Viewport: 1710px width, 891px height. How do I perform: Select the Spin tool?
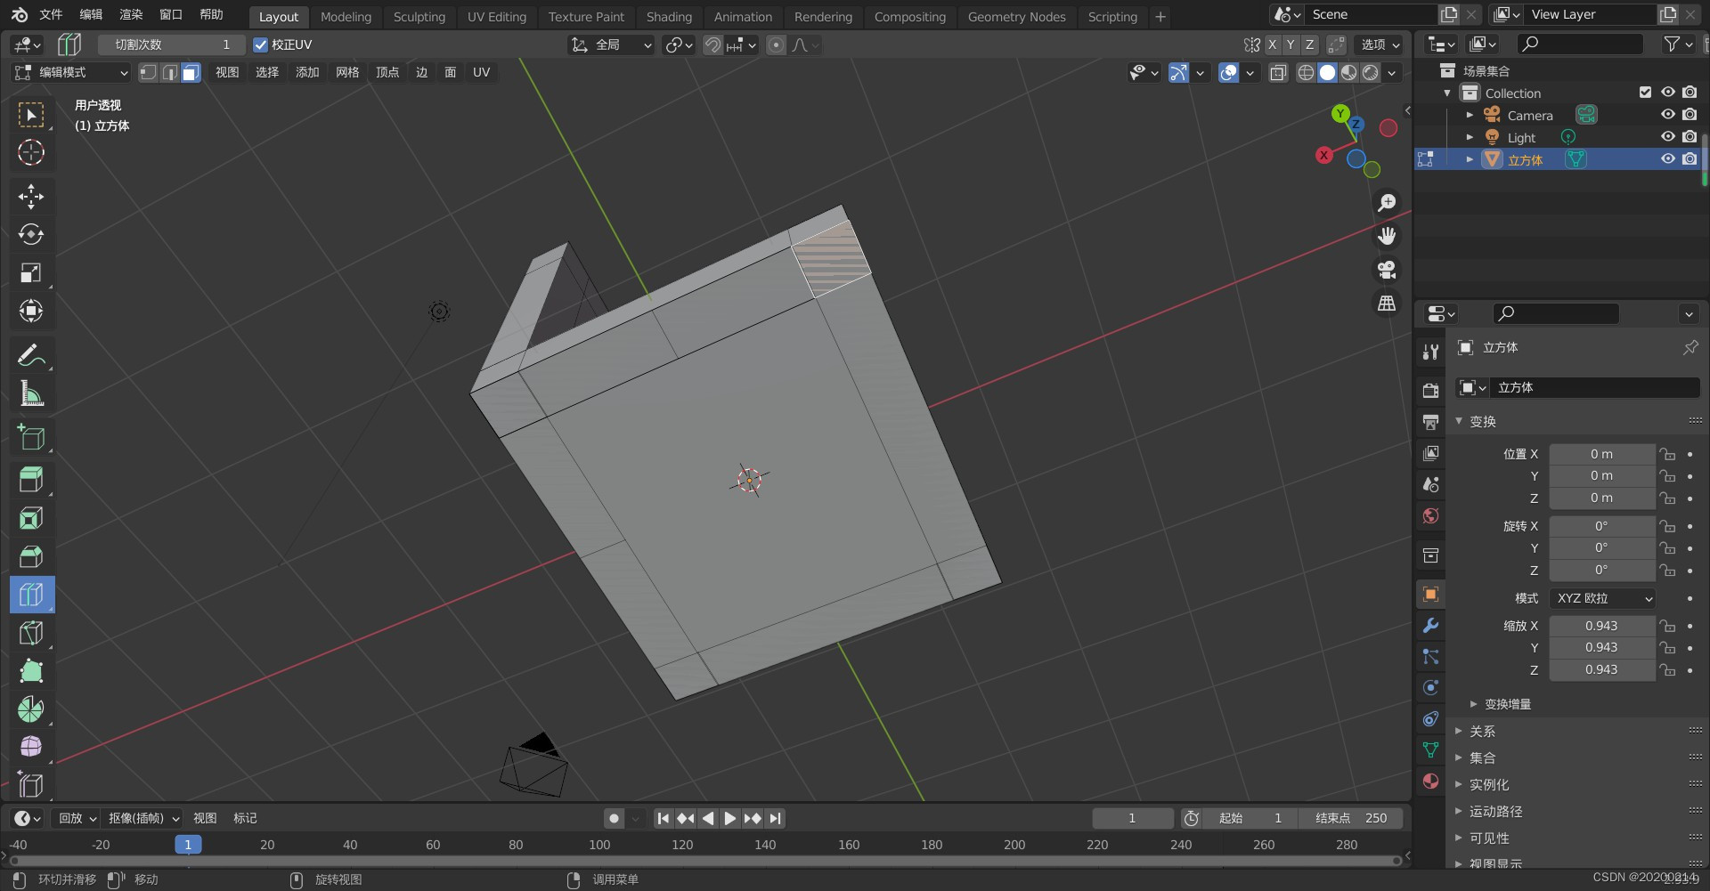31,709
